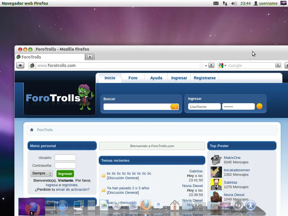The image size is (288, 216).
Task: Click the regístrate link
Action: [x=70, y=185]
